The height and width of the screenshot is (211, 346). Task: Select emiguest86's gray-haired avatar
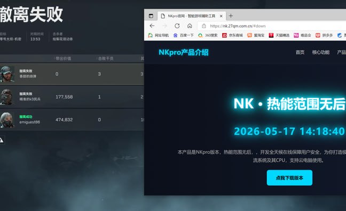pyautogui.click(x=7, y=119)
